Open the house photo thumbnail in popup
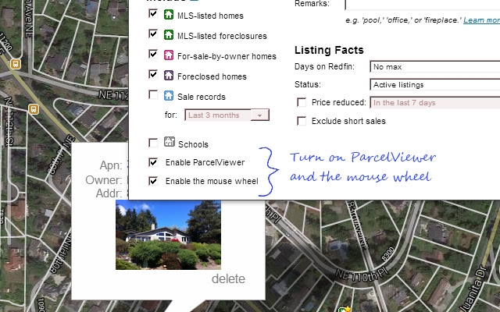This screenshot has width=500, height=312. [168, 235]
